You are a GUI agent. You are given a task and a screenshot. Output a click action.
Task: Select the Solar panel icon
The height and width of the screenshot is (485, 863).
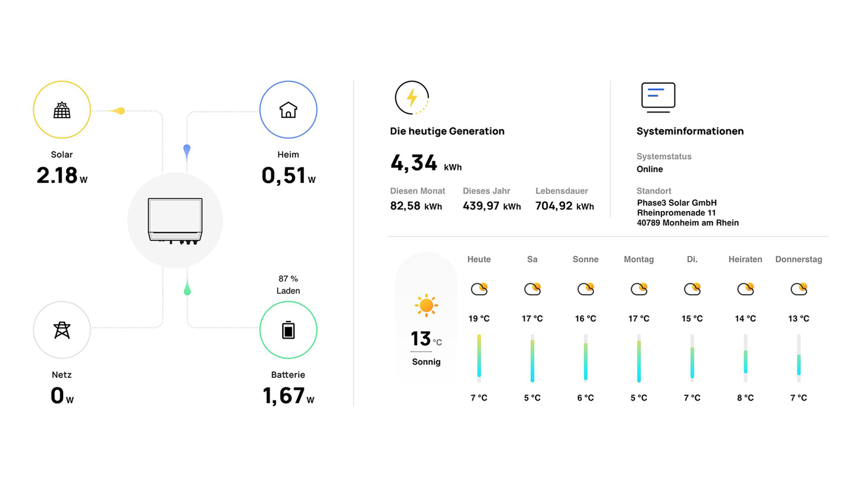click(x=62, y=109)
